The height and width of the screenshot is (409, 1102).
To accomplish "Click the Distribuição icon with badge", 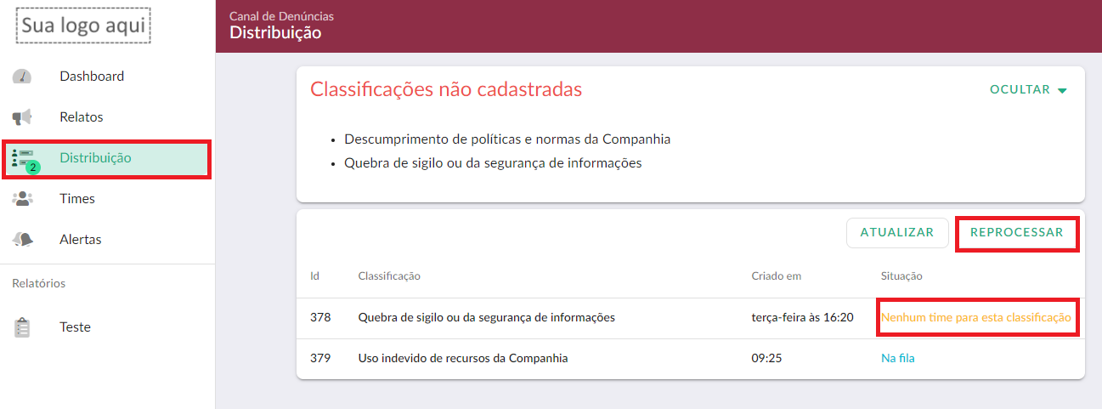I will 24,159.
